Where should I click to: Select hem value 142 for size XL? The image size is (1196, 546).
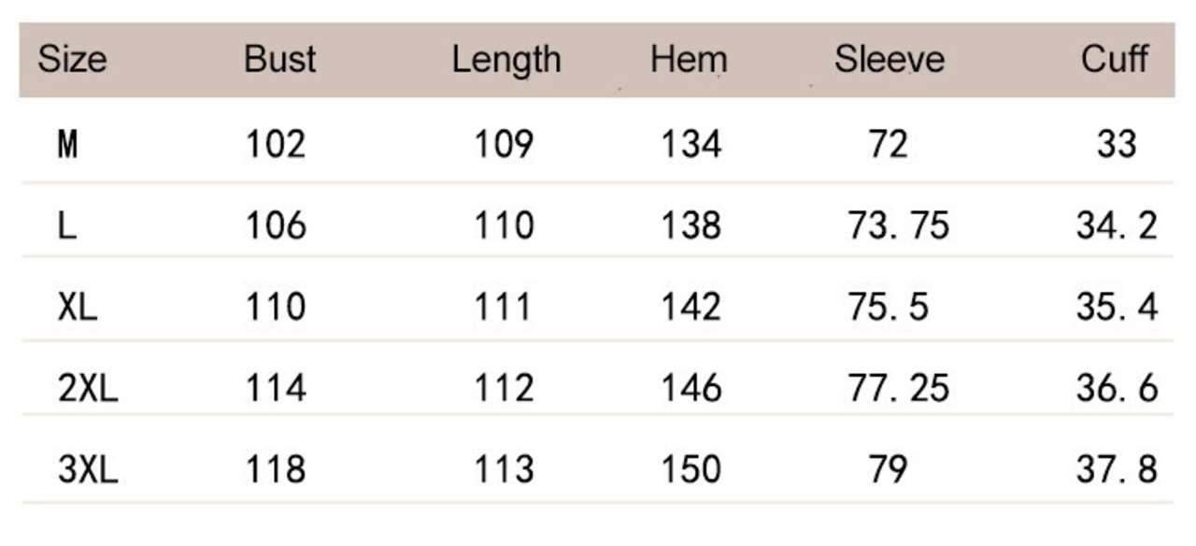(x=691, y=307)
